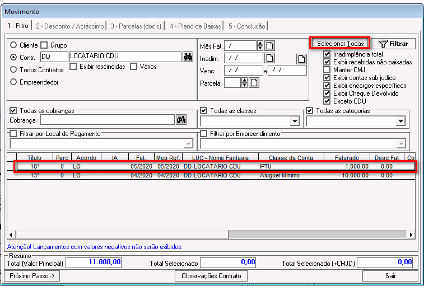Open contract search binoculars next to LOCATARIO CDU
The width and height of the screenshot is (424, 286).
click(x=188, y=57)
